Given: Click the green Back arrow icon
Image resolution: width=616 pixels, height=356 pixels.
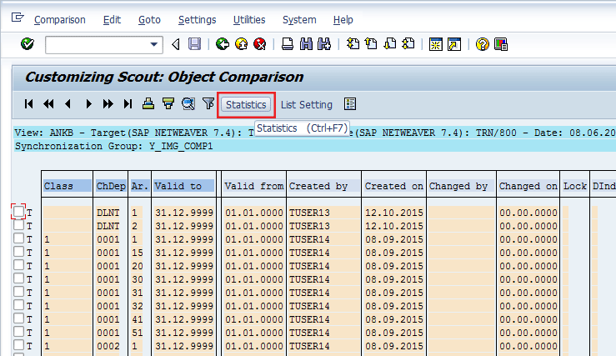Looking at the screenshot, I should 223,44.
